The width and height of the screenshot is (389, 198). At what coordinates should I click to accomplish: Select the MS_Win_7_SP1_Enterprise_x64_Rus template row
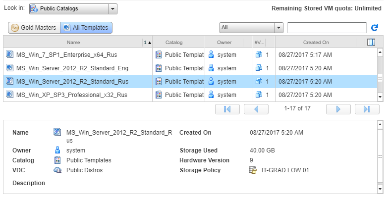190,54
